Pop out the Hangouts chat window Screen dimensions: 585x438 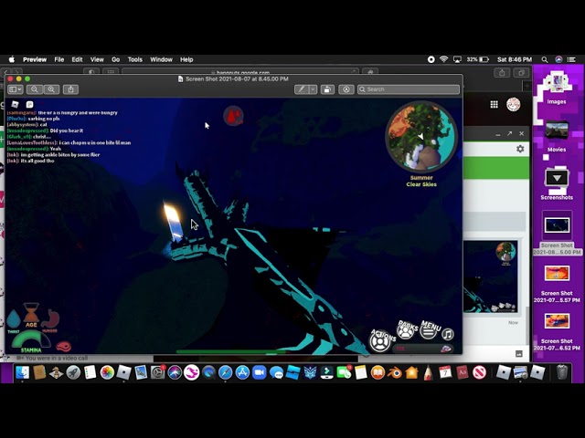510,133
